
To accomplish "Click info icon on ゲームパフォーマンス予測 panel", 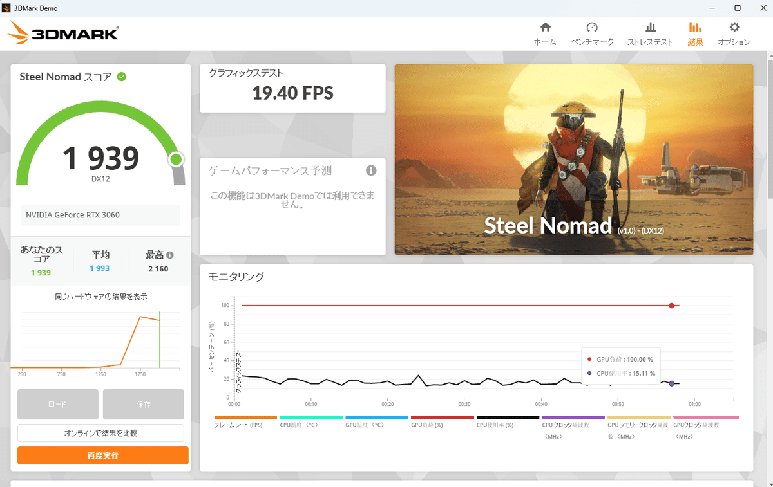I will tap(371, 170).
